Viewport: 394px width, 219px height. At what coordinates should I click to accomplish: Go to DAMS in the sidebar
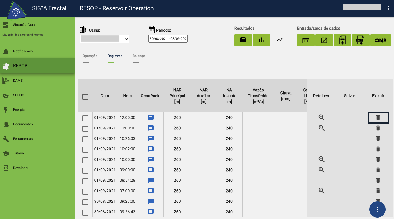coord(18,81)
